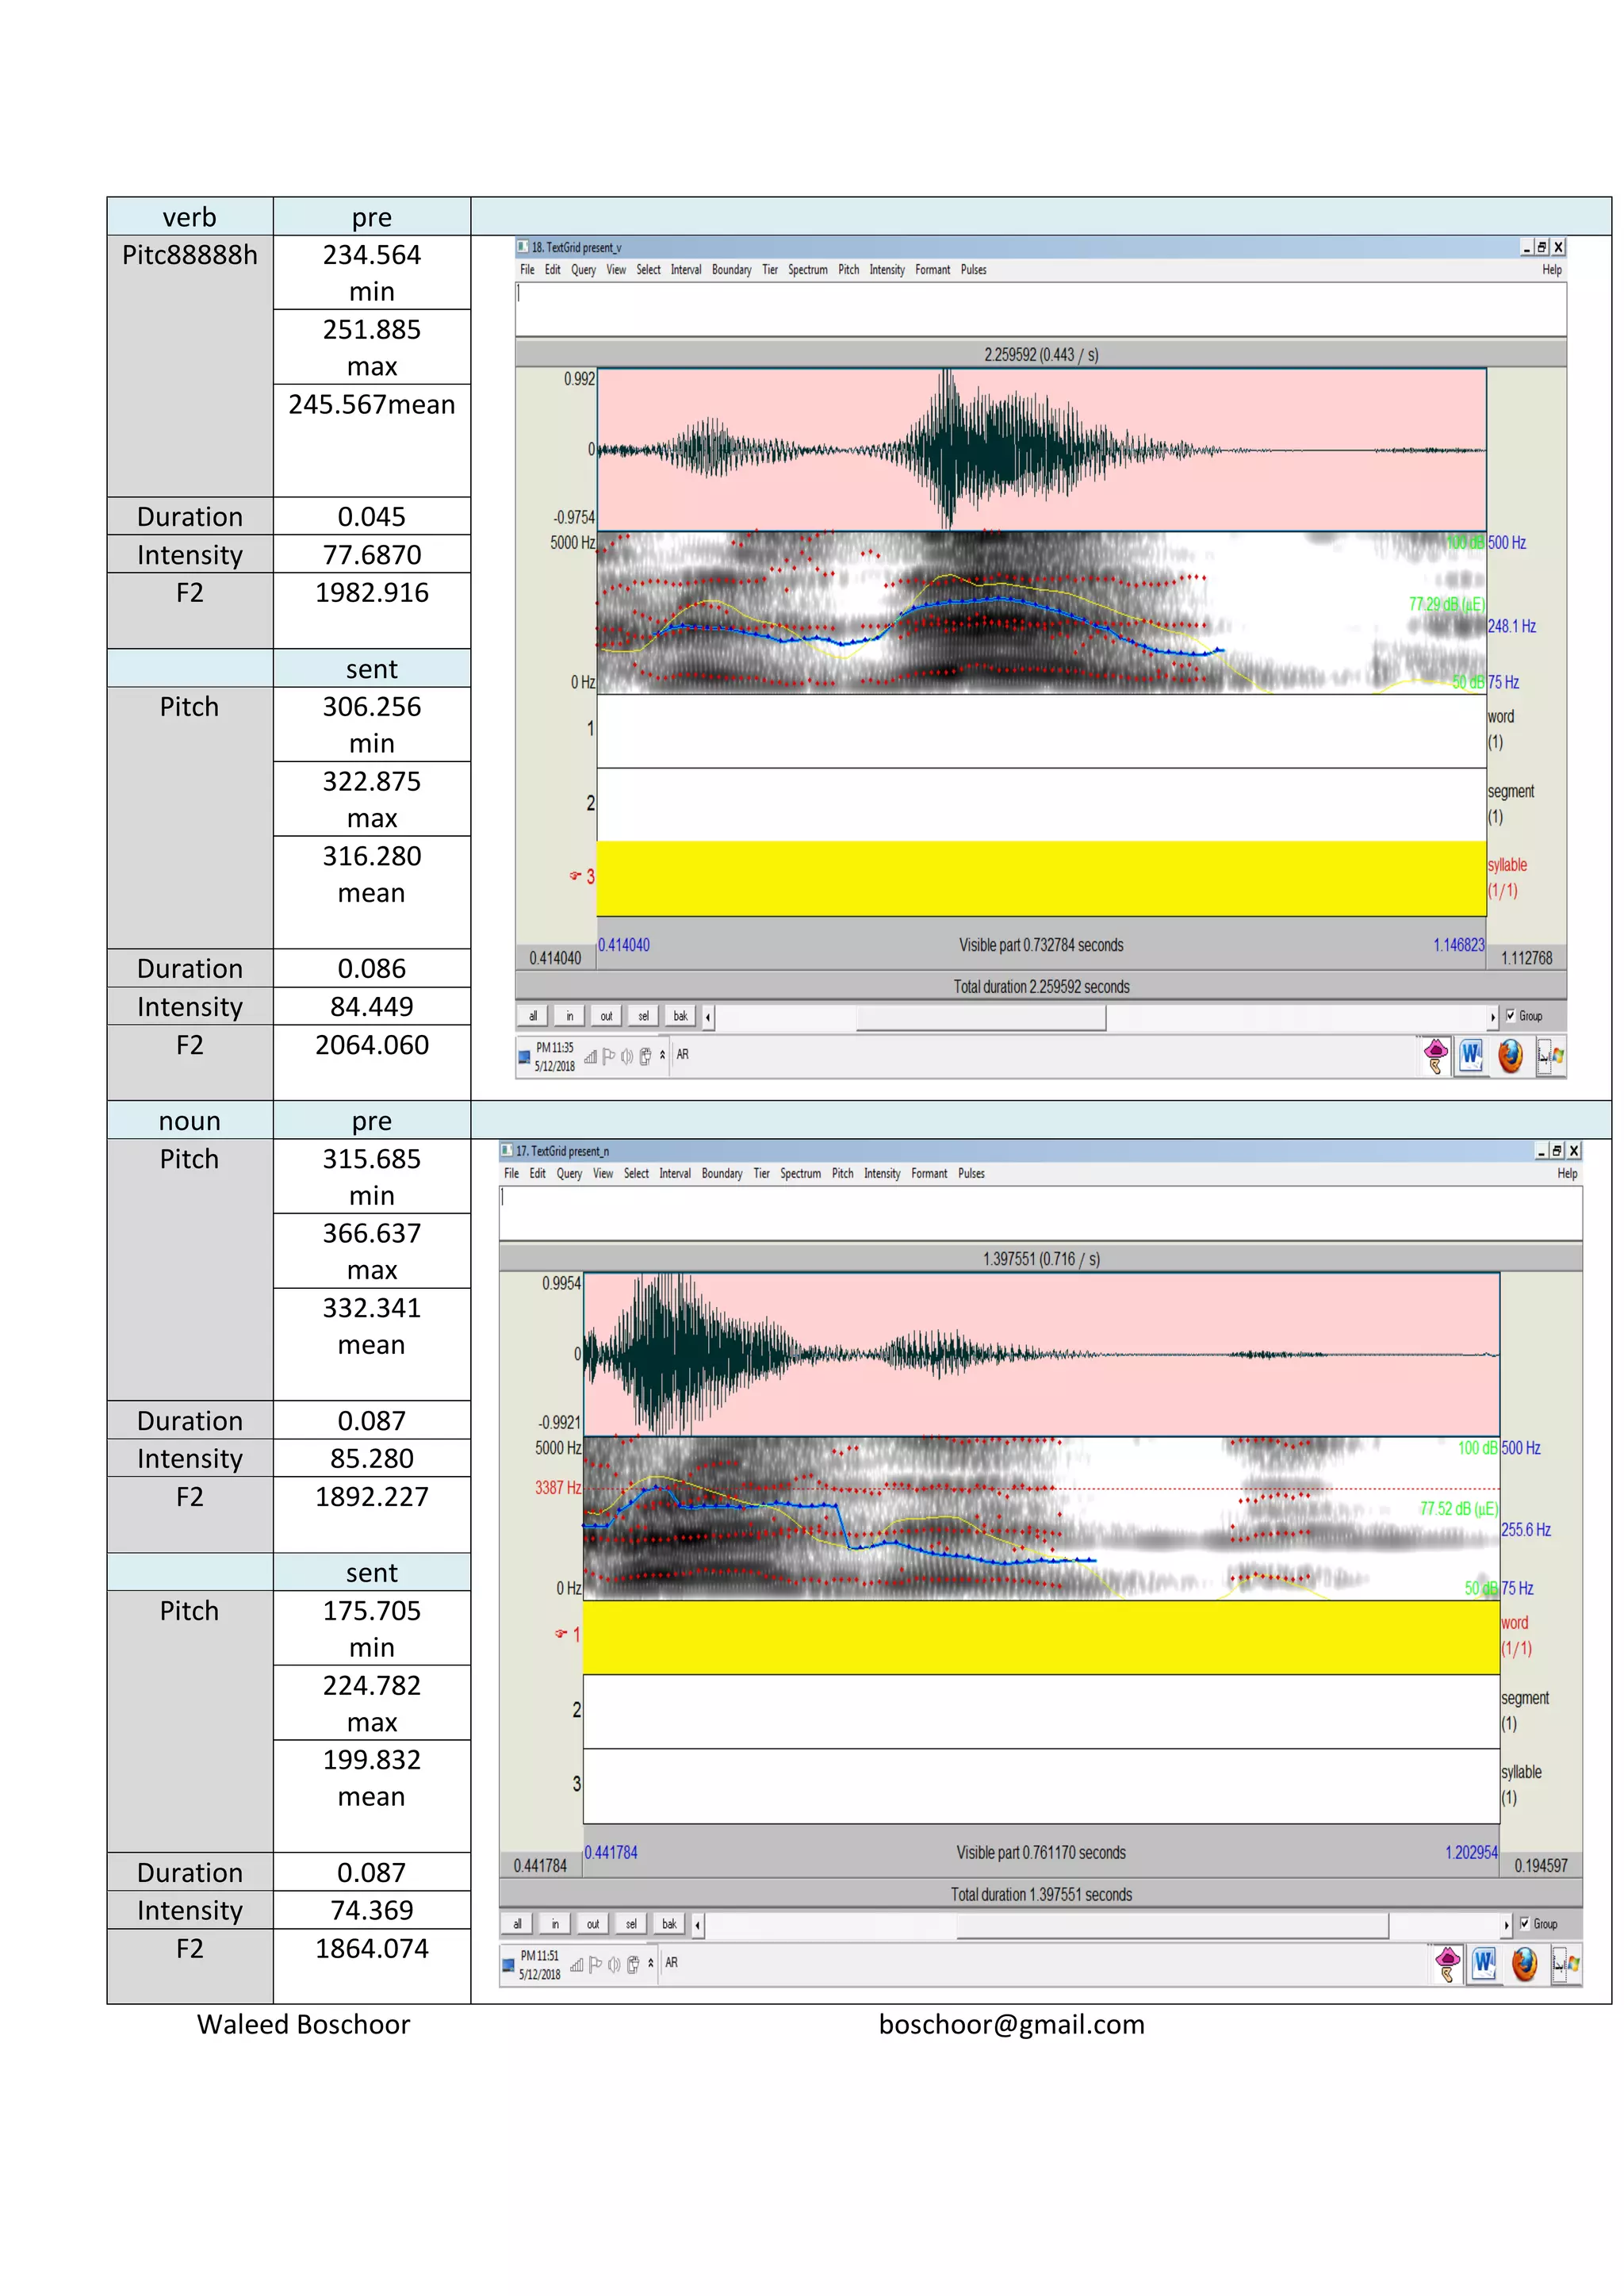1624x2296 pixels.
Task: Click the 'out' zoom button in present_n window
Action: pyautogui.click(x=593, y=1924)
